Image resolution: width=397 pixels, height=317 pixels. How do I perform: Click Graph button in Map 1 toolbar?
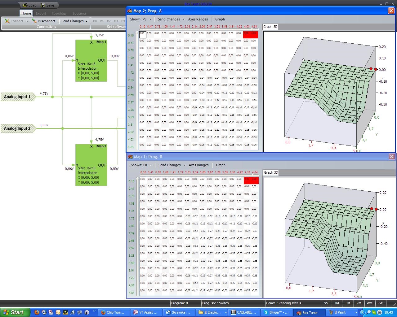[x=221, y=165]
